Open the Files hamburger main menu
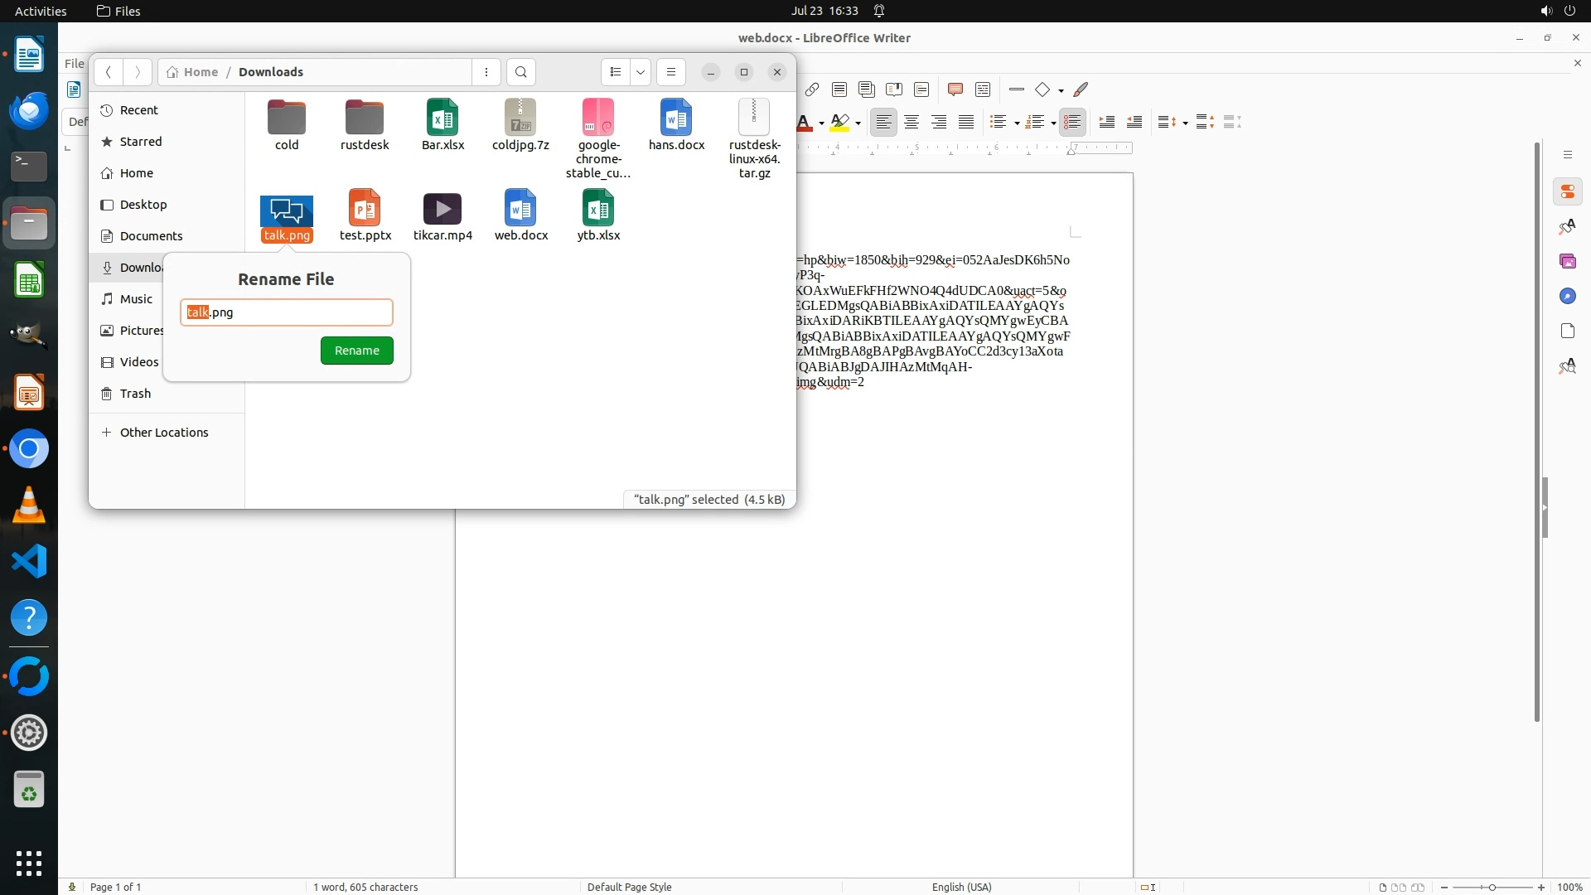This screenshot has height=895, width=1591. click(671, 72)
